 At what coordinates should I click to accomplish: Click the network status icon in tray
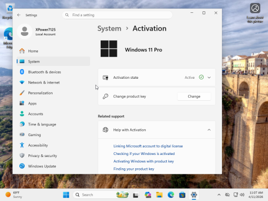click(235, 195)
